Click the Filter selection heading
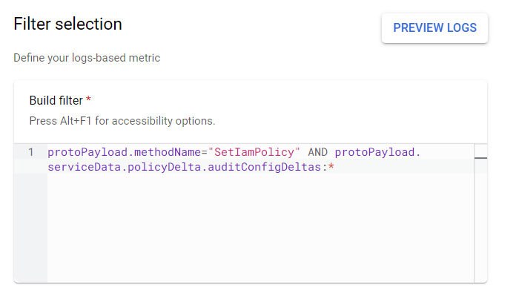Screen dimensions: 522x299 [x=67, y=24]
